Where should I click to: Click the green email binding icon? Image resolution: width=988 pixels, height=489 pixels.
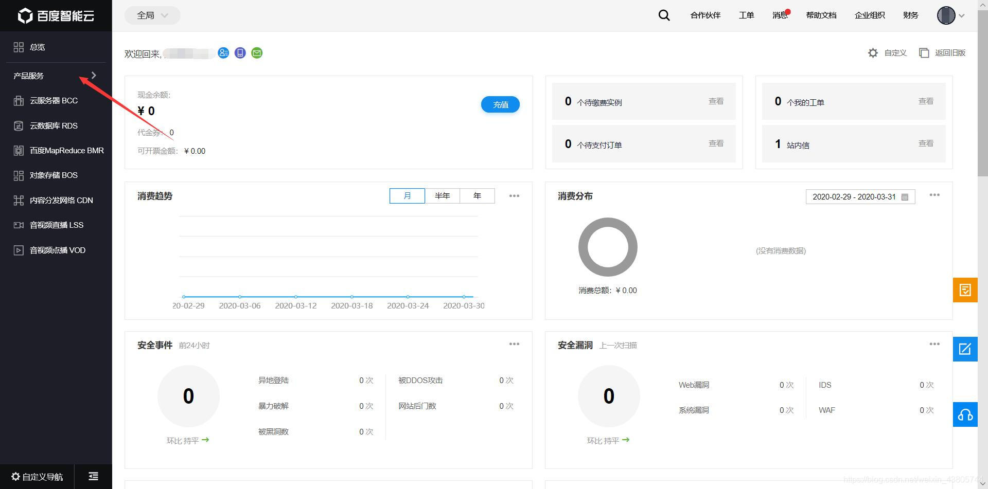257,53
